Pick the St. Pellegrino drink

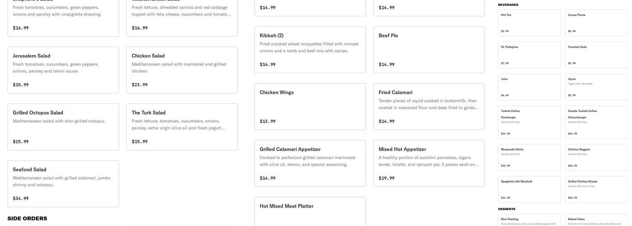coord(530,55)
